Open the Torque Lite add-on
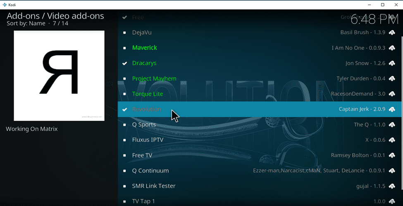This screenshot has width=403, height=206. pyautogui.click(x=259, y=94)
